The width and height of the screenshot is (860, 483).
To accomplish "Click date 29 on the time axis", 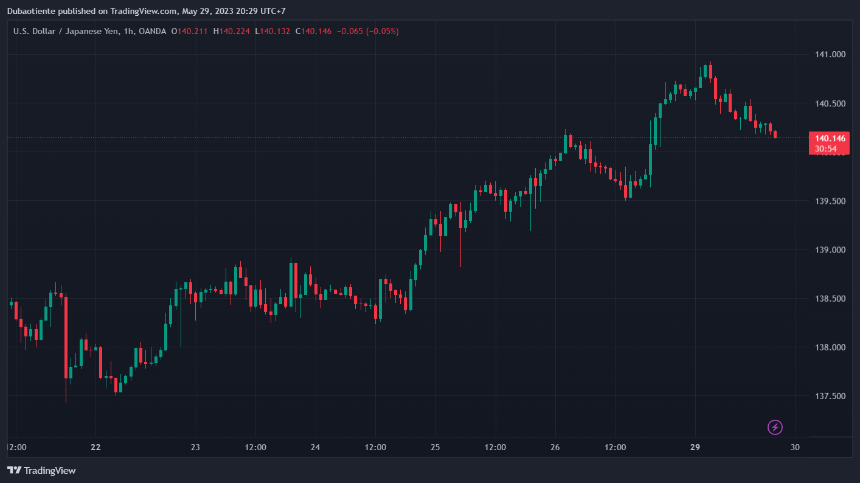I will [695, 447].
